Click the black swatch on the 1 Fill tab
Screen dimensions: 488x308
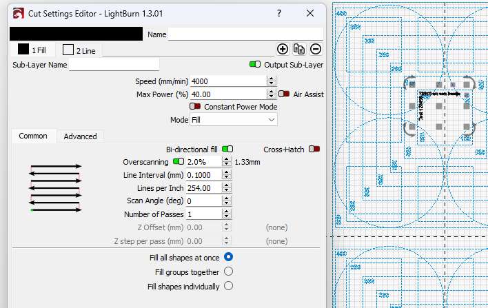point(23,50)
